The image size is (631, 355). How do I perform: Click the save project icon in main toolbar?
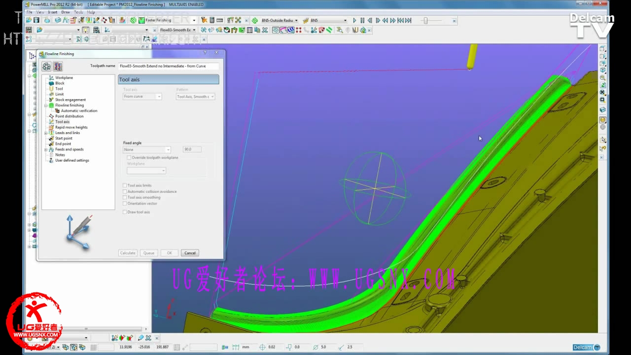(36, 20)
